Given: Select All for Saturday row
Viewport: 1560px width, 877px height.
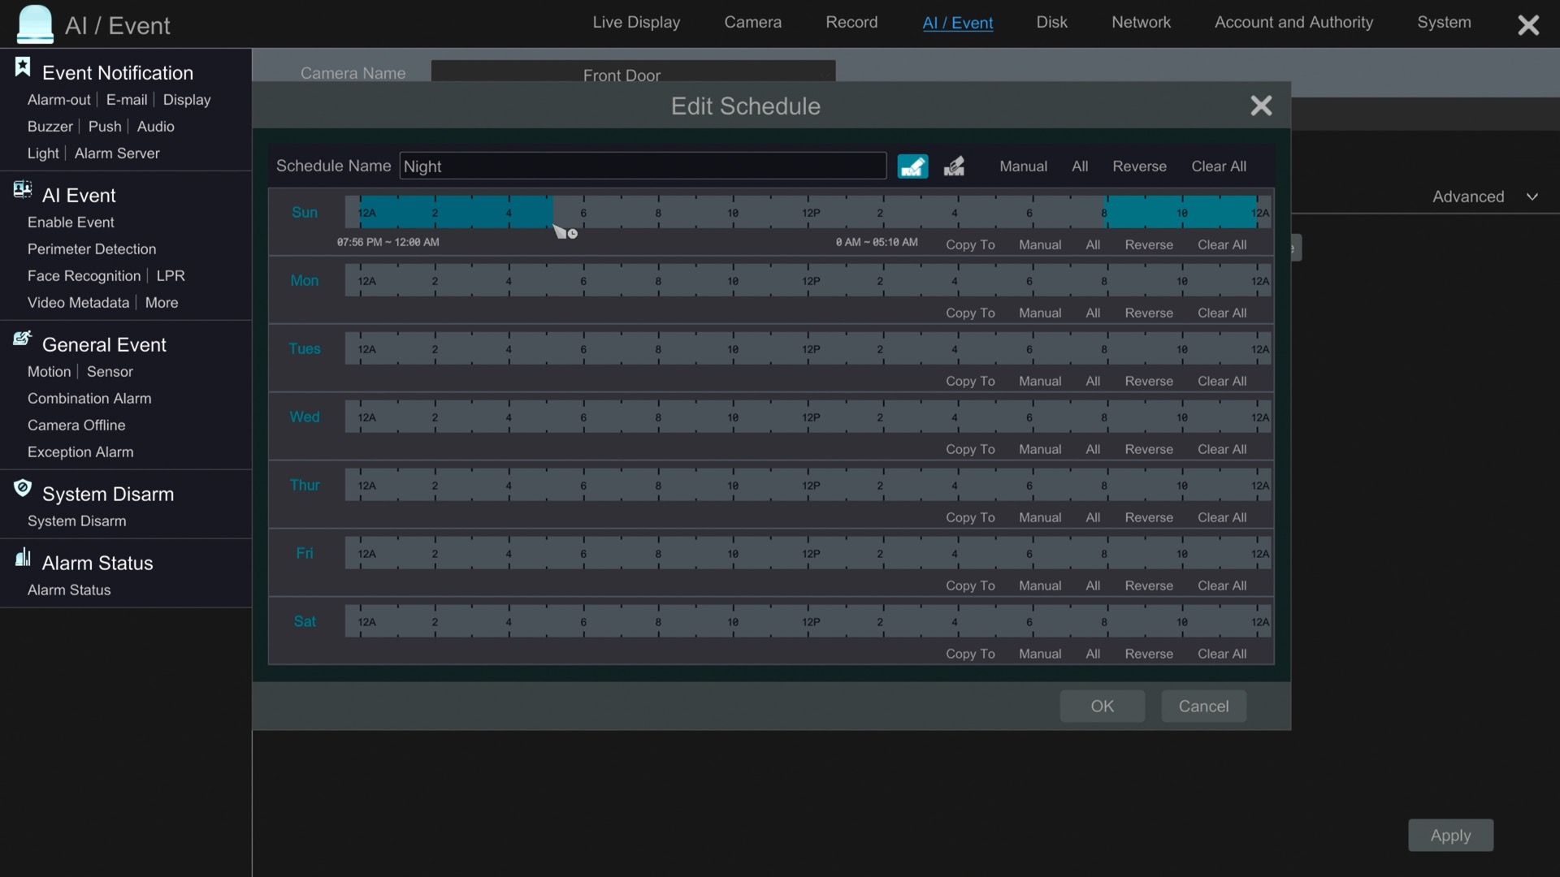Looking at the screenshot, I should point(1093,654).
